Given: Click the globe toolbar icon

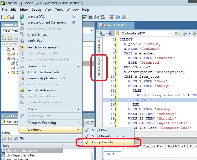Looking at the screenshot, I should tap(118, 17).
